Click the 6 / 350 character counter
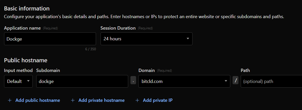The height and width of the screenshot is (110, 302). [x=91, y=49]
